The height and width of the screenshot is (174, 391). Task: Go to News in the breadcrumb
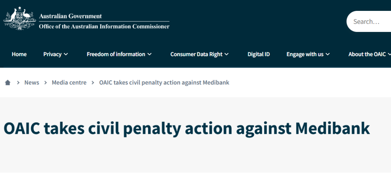(x=31, y=83)
